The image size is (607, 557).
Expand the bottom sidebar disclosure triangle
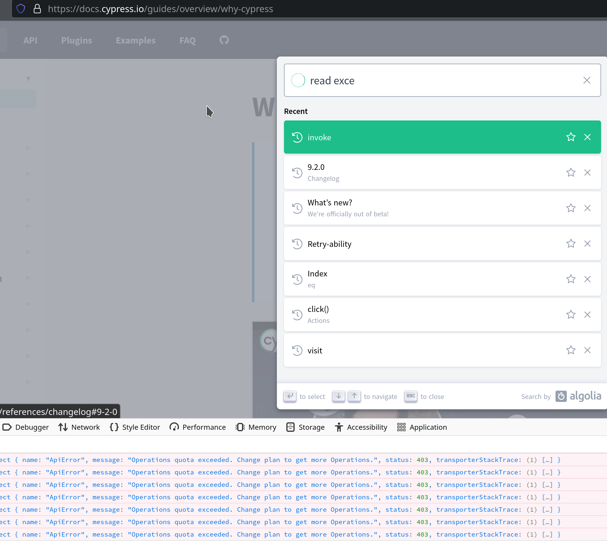click(x=28, y=382)
